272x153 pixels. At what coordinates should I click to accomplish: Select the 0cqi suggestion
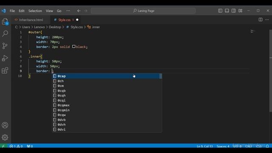pyautogui.click(x=107, y=100)
